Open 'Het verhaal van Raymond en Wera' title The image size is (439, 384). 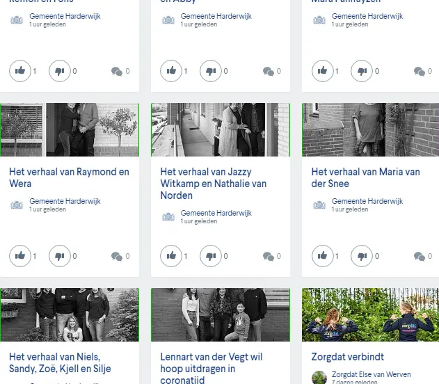[69, 177]
